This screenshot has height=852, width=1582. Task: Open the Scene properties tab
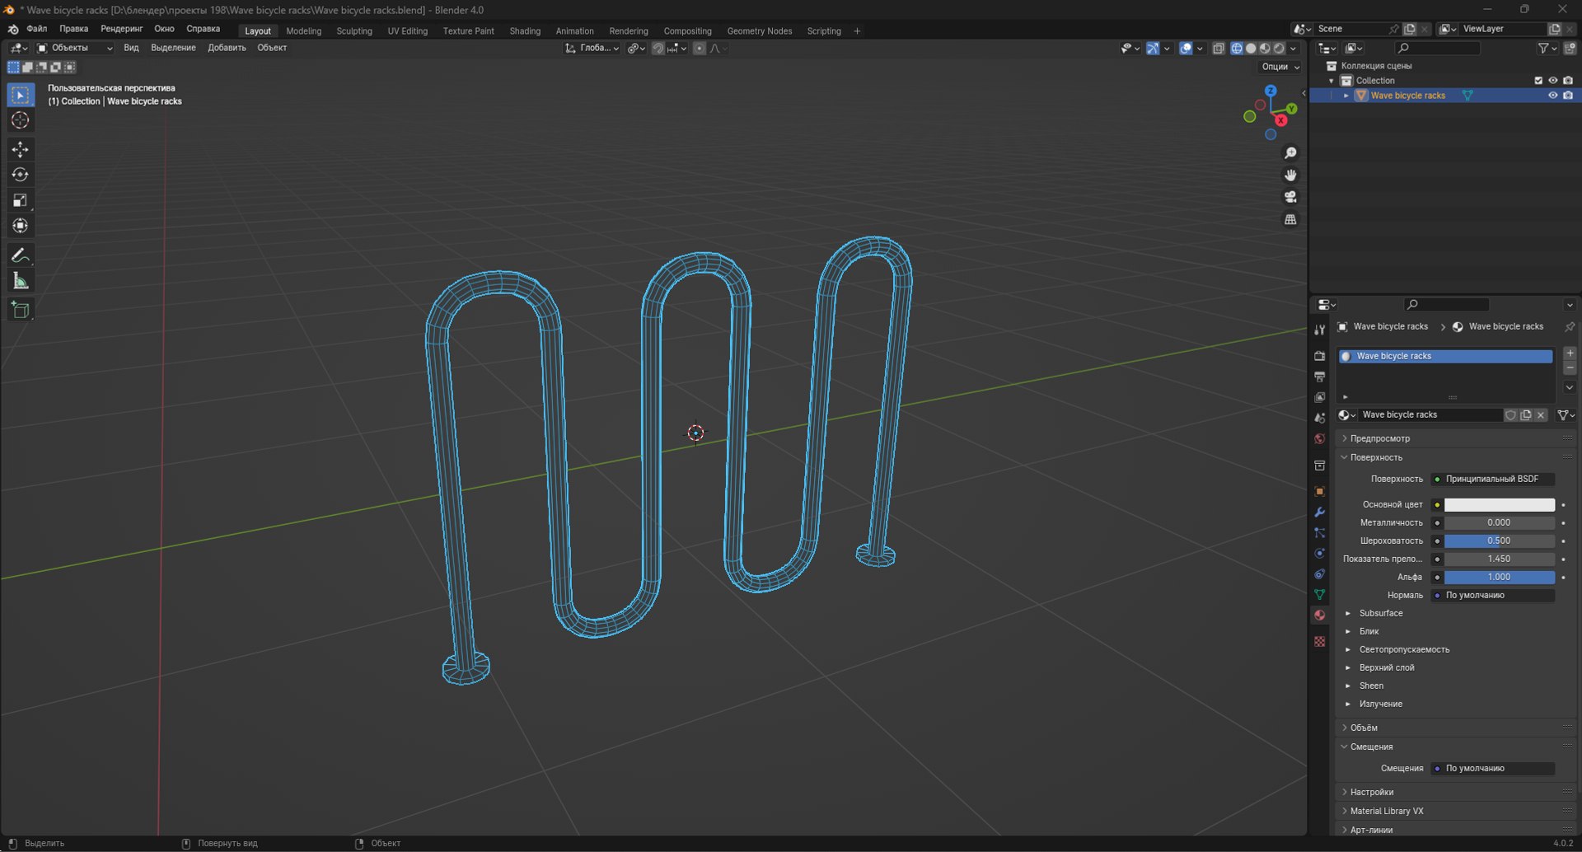[1319, 418]
